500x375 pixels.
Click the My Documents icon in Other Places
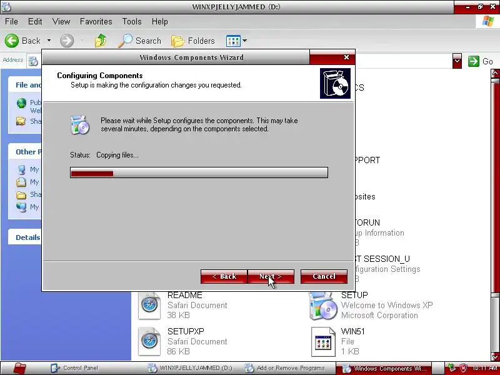pos(21,182)
